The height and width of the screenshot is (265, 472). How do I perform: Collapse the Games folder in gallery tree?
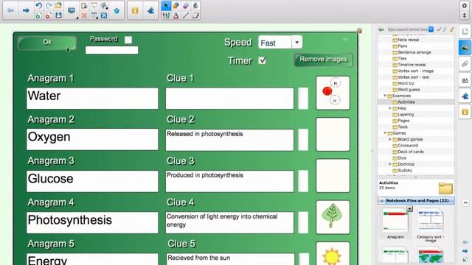pyautogui.click(x=385, y=132)
